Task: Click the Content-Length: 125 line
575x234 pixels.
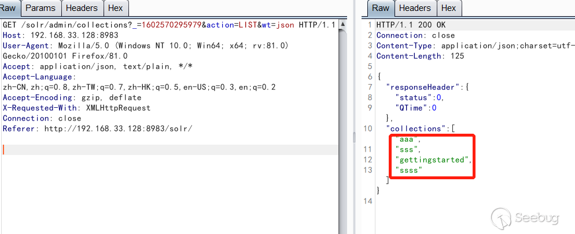Action: (x=420, y=56)
